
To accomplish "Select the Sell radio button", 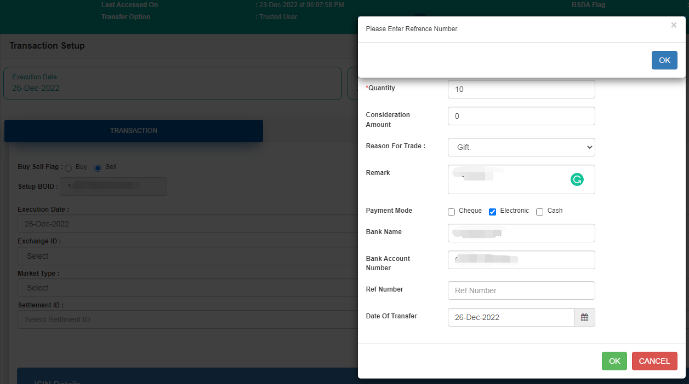I will [98, 168].
